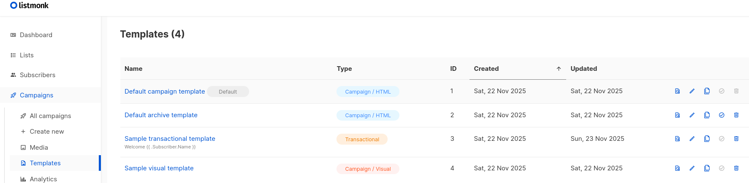Delete the Sample transactional template
Screen dimensions: 749x183
pos(736,139)
